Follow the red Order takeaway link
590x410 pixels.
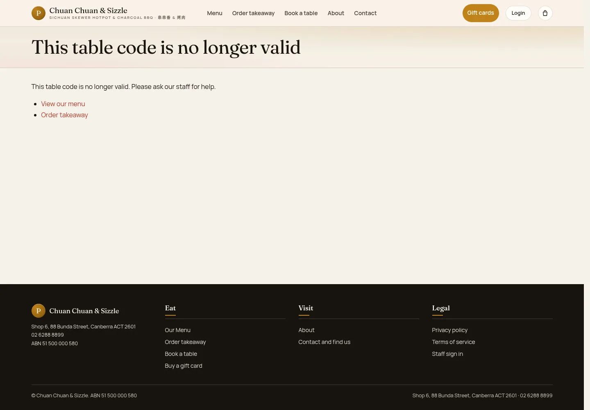coord(64,115)
